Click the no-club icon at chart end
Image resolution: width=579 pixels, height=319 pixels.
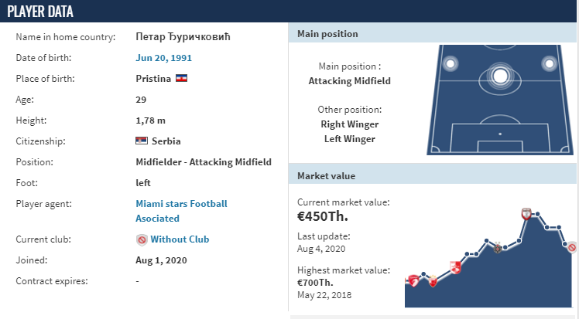[x=572, y=247]
